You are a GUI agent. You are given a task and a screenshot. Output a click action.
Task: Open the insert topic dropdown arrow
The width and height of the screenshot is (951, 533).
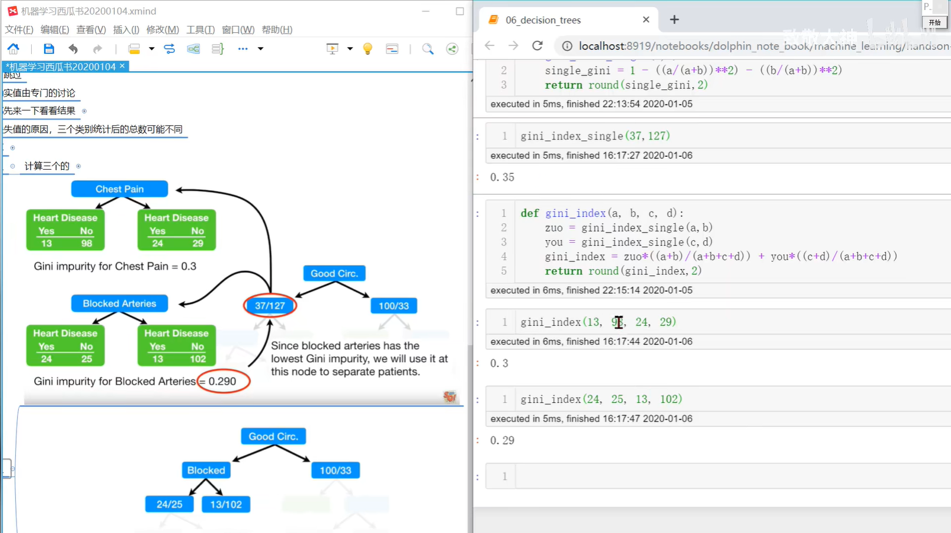point(151,49)
